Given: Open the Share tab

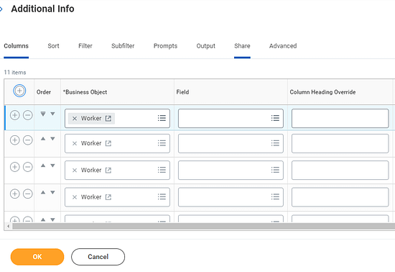Looking at the screenshot, I should point(242,46).
